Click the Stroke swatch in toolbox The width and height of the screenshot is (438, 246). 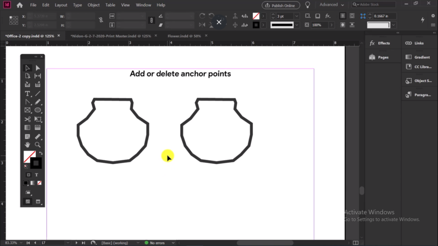[x=36, y=164]
